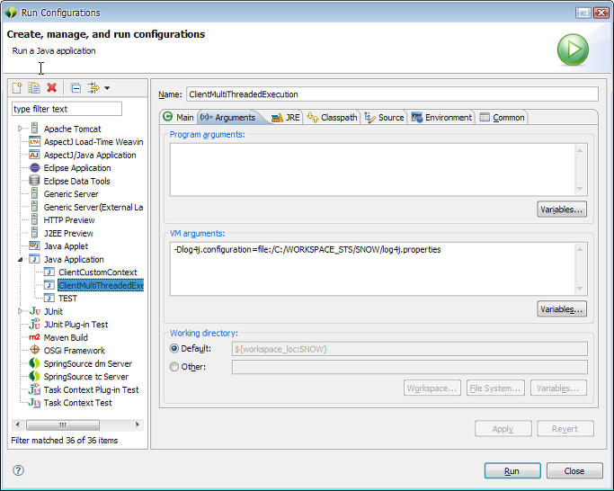614x491 pixels.
Task: Click Eclipse Application sphere icon
Action: pyautogui.click(x=35, y=168)
